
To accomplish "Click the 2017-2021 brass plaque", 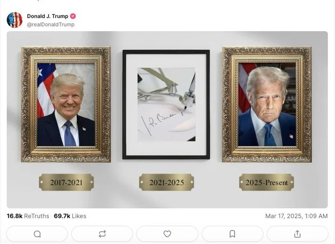I will click(66, 182).
